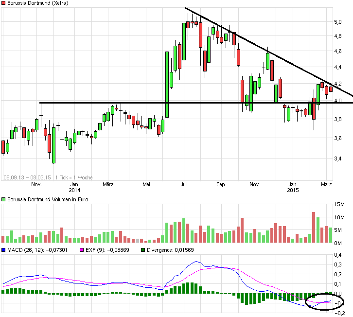Click the Juli time axis label
Viewport: 353px width, 317px height.
[x=184, y=185]
